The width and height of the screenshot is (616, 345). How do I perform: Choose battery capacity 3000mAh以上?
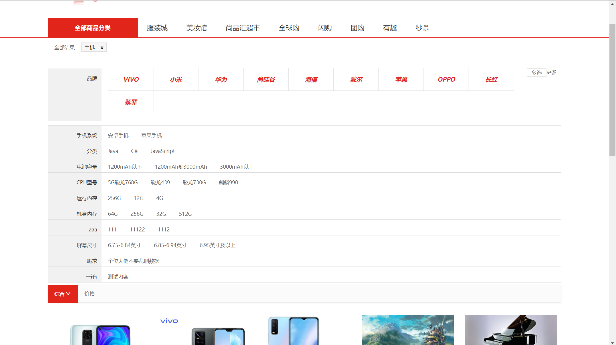[236, 167]
